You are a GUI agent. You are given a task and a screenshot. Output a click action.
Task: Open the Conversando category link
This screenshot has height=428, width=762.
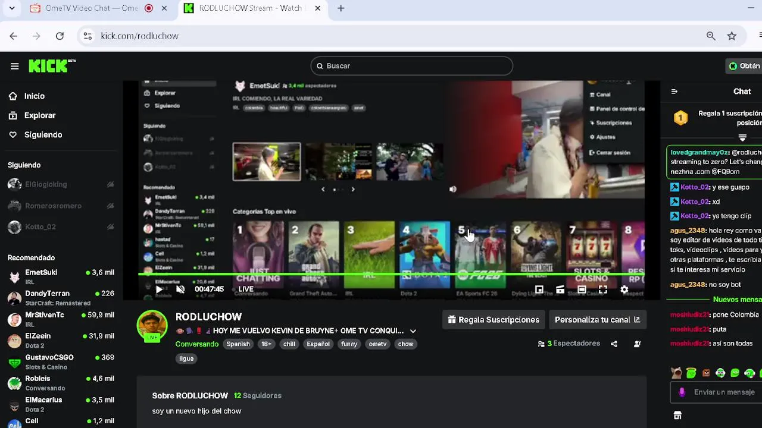197,344
